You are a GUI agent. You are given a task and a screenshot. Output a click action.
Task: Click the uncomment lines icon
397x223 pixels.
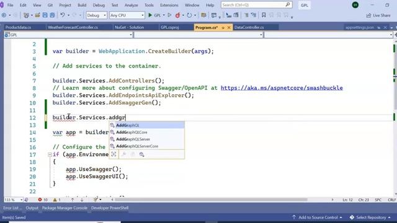(253, 15)
